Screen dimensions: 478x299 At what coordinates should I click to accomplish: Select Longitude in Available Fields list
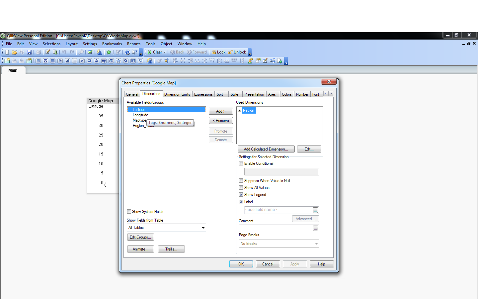pyautogui.click(x=140, y=115)
